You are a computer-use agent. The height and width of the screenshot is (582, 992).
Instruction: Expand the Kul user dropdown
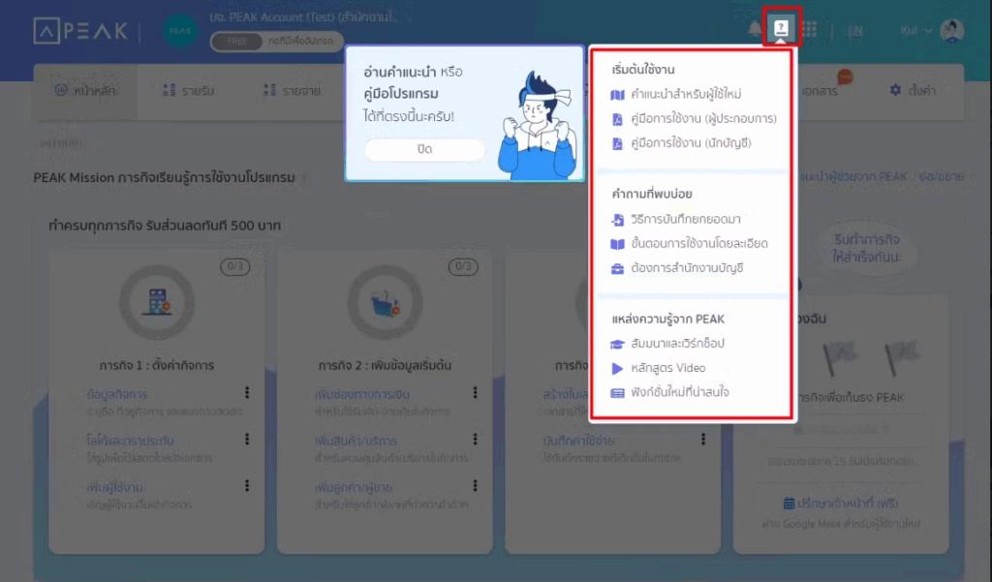(916, 30)
